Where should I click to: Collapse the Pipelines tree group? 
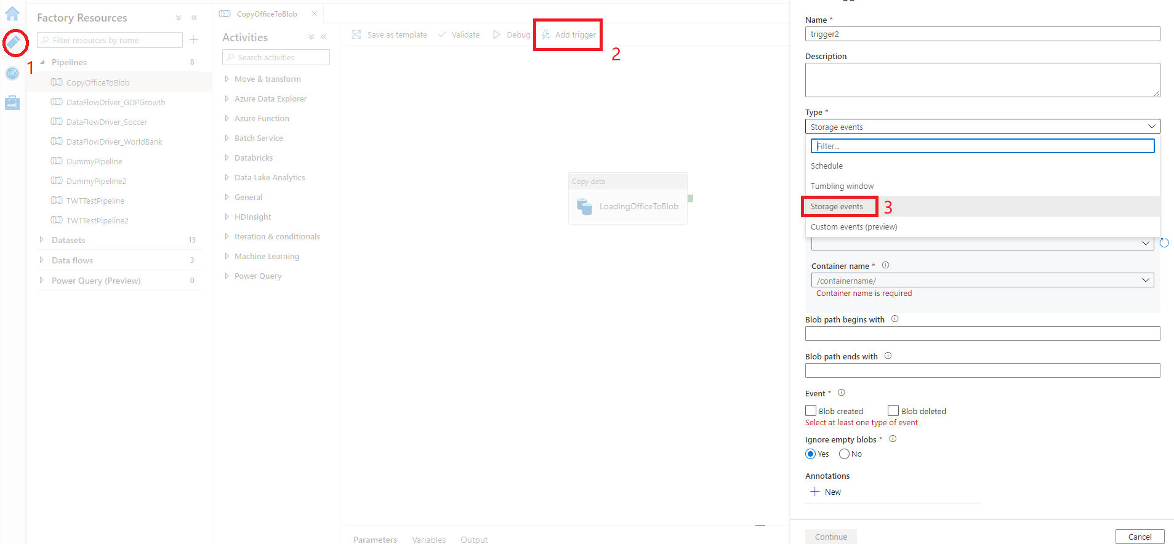pos(42,62)
